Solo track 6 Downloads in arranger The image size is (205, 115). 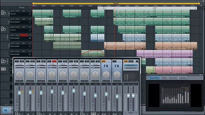tap(12, 51)
